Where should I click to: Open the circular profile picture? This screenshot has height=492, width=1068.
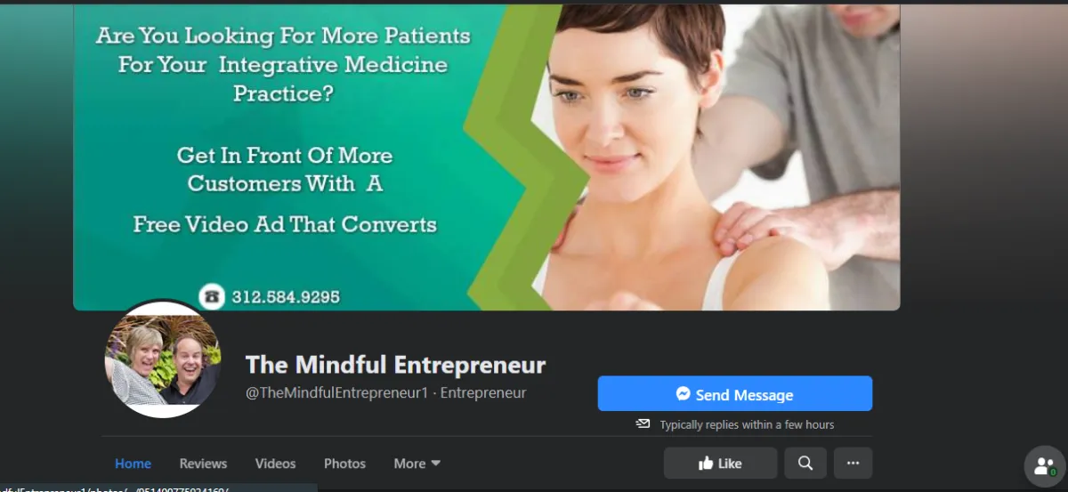(x=161, y=359)
